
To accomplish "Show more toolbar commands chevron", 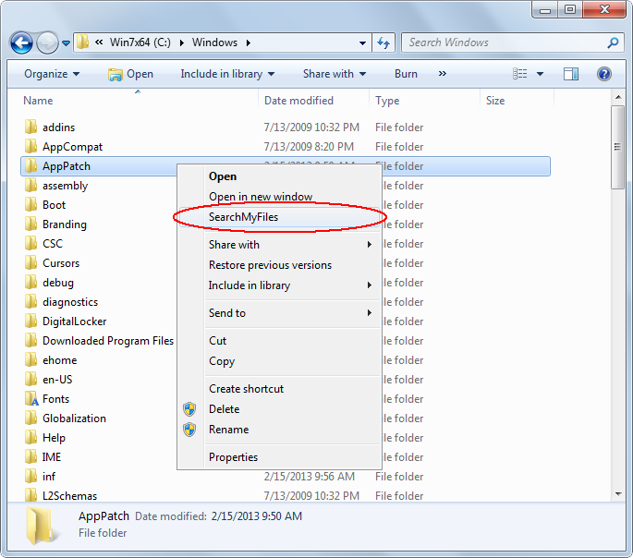I will coord(443,73).
